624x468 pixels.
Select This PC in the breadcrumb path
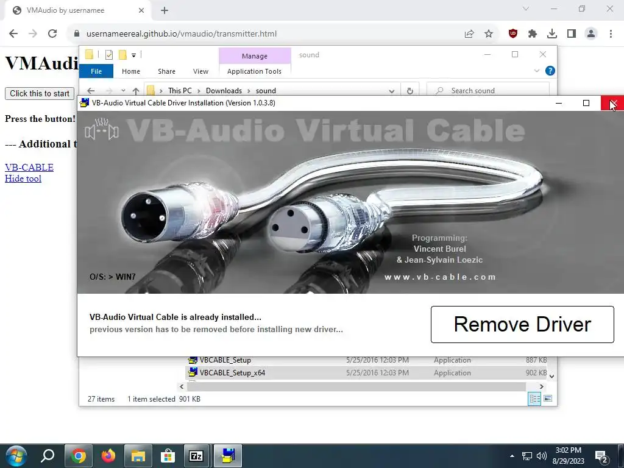click(x=180, y=91)
